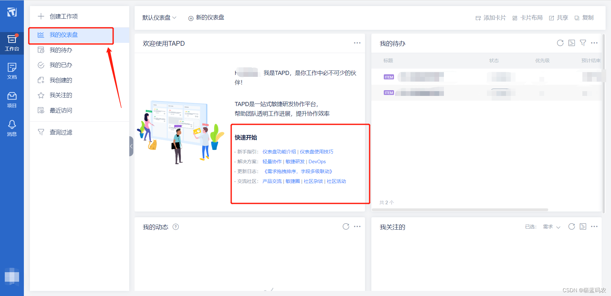Image resolution: width=611 pixels, height=296 pixels.
Task: Collapse the left panel with the arrow tab
Action: pyautogui.click(x=131, y=146)
